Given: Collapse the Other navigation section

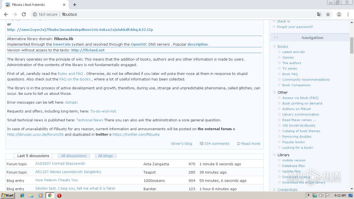Looking at the screenshot, I should tap(274, 93).
